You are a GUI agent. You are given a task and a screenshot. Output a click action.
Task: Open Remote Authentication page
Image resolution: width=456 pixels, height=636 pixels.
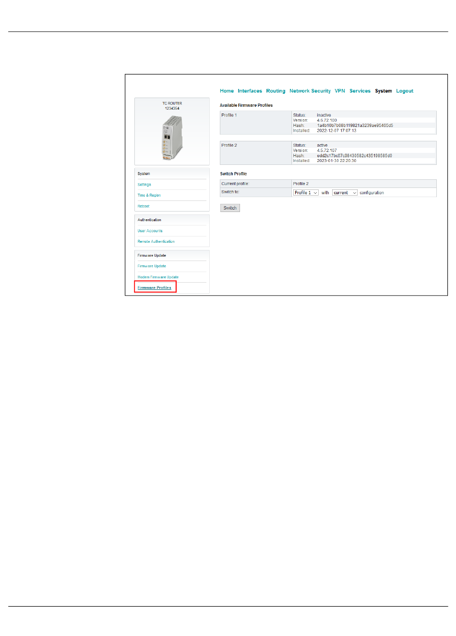click(x=156, y=241)
